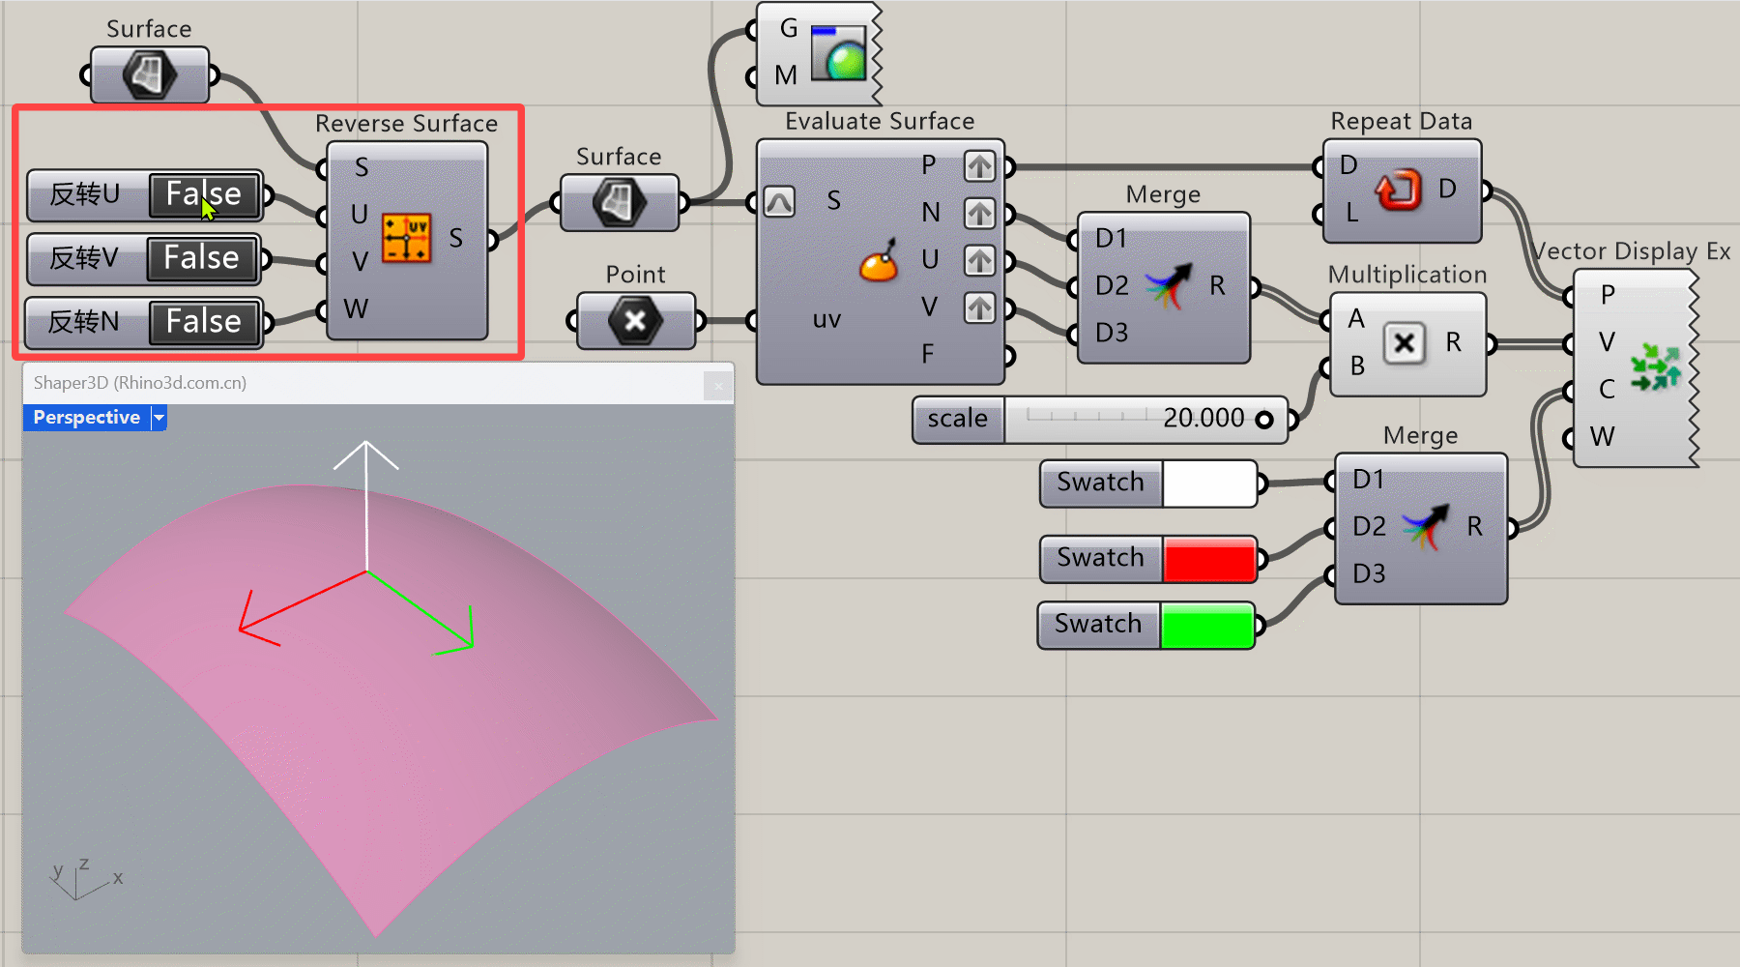The image size is (1740, 967).
Task: Toggle the 反转U False value
Action: [204, 194]
